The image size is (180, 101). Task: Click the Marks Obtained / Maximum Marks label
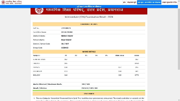[47, 84]
